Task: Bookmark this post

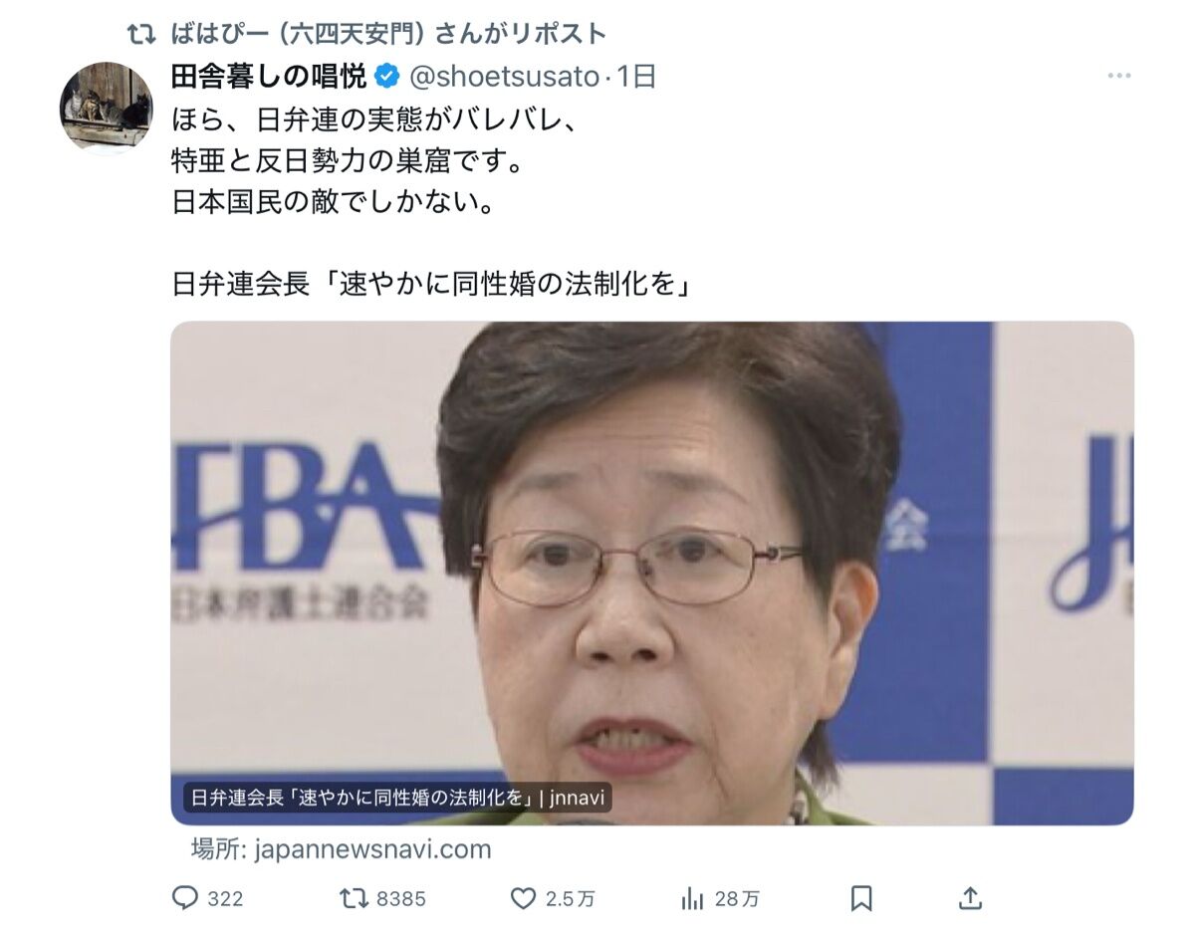Action: tap(861, 898)
